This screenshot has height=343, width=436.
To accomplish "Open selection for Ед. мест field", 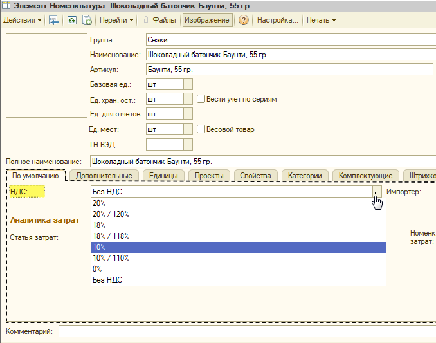I will coord(188,129).
